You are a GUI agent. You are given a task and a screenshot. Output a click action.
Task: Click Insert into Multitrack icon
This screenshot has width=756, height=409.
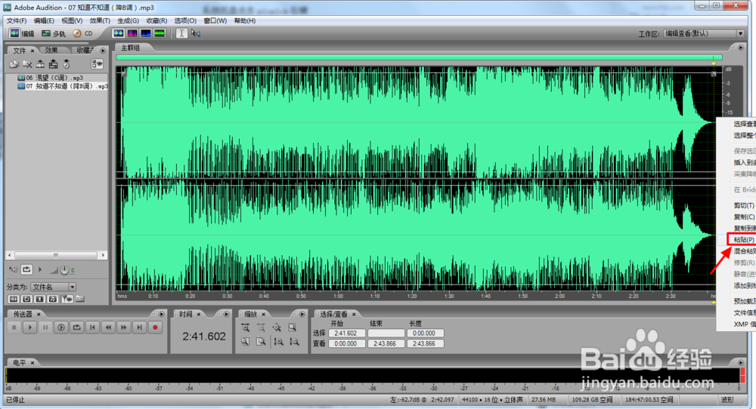tap(53, 64)
